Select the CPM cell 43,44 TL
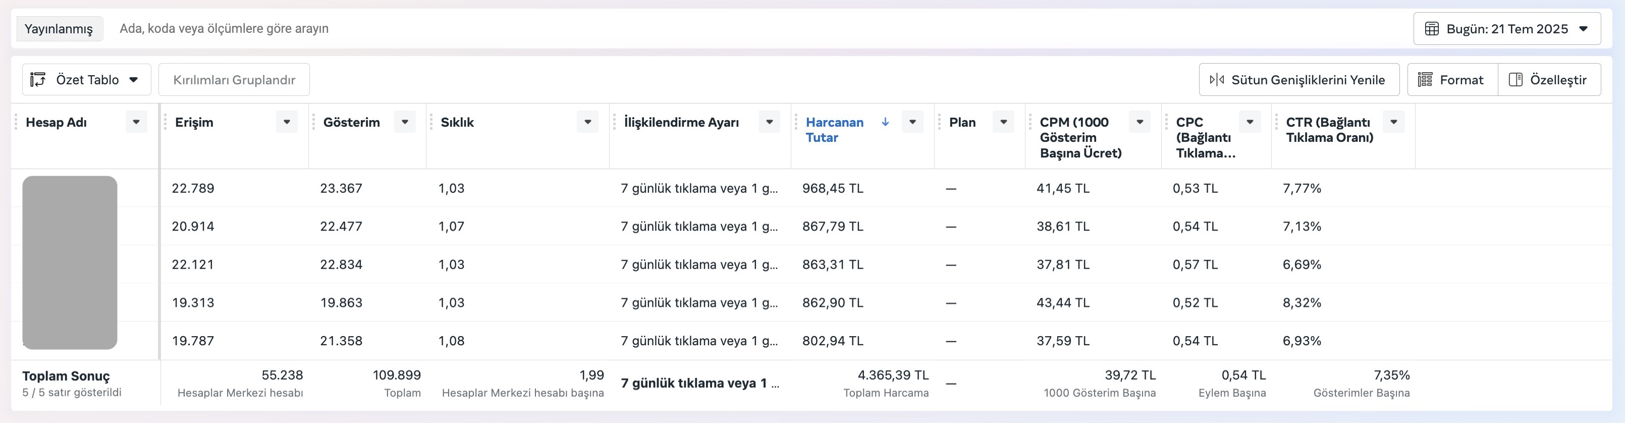 [x=1063, y=302]
